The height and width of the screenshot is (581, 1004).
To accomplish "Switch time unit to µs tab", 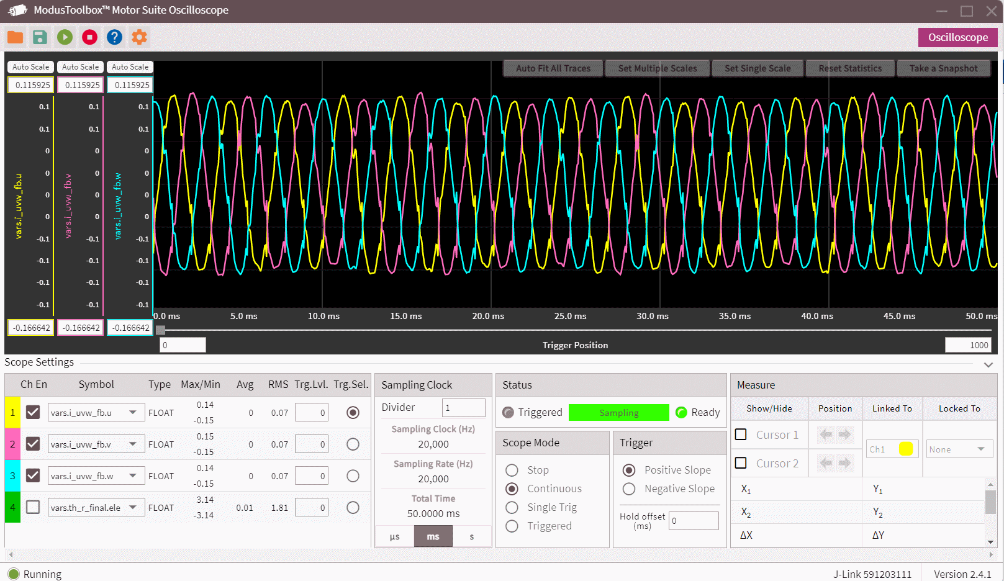I will tap(394, 537).
